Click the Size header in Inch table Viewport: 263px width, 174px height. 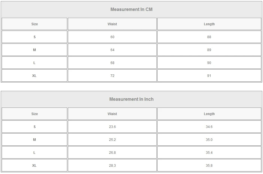tap(34, 114)
